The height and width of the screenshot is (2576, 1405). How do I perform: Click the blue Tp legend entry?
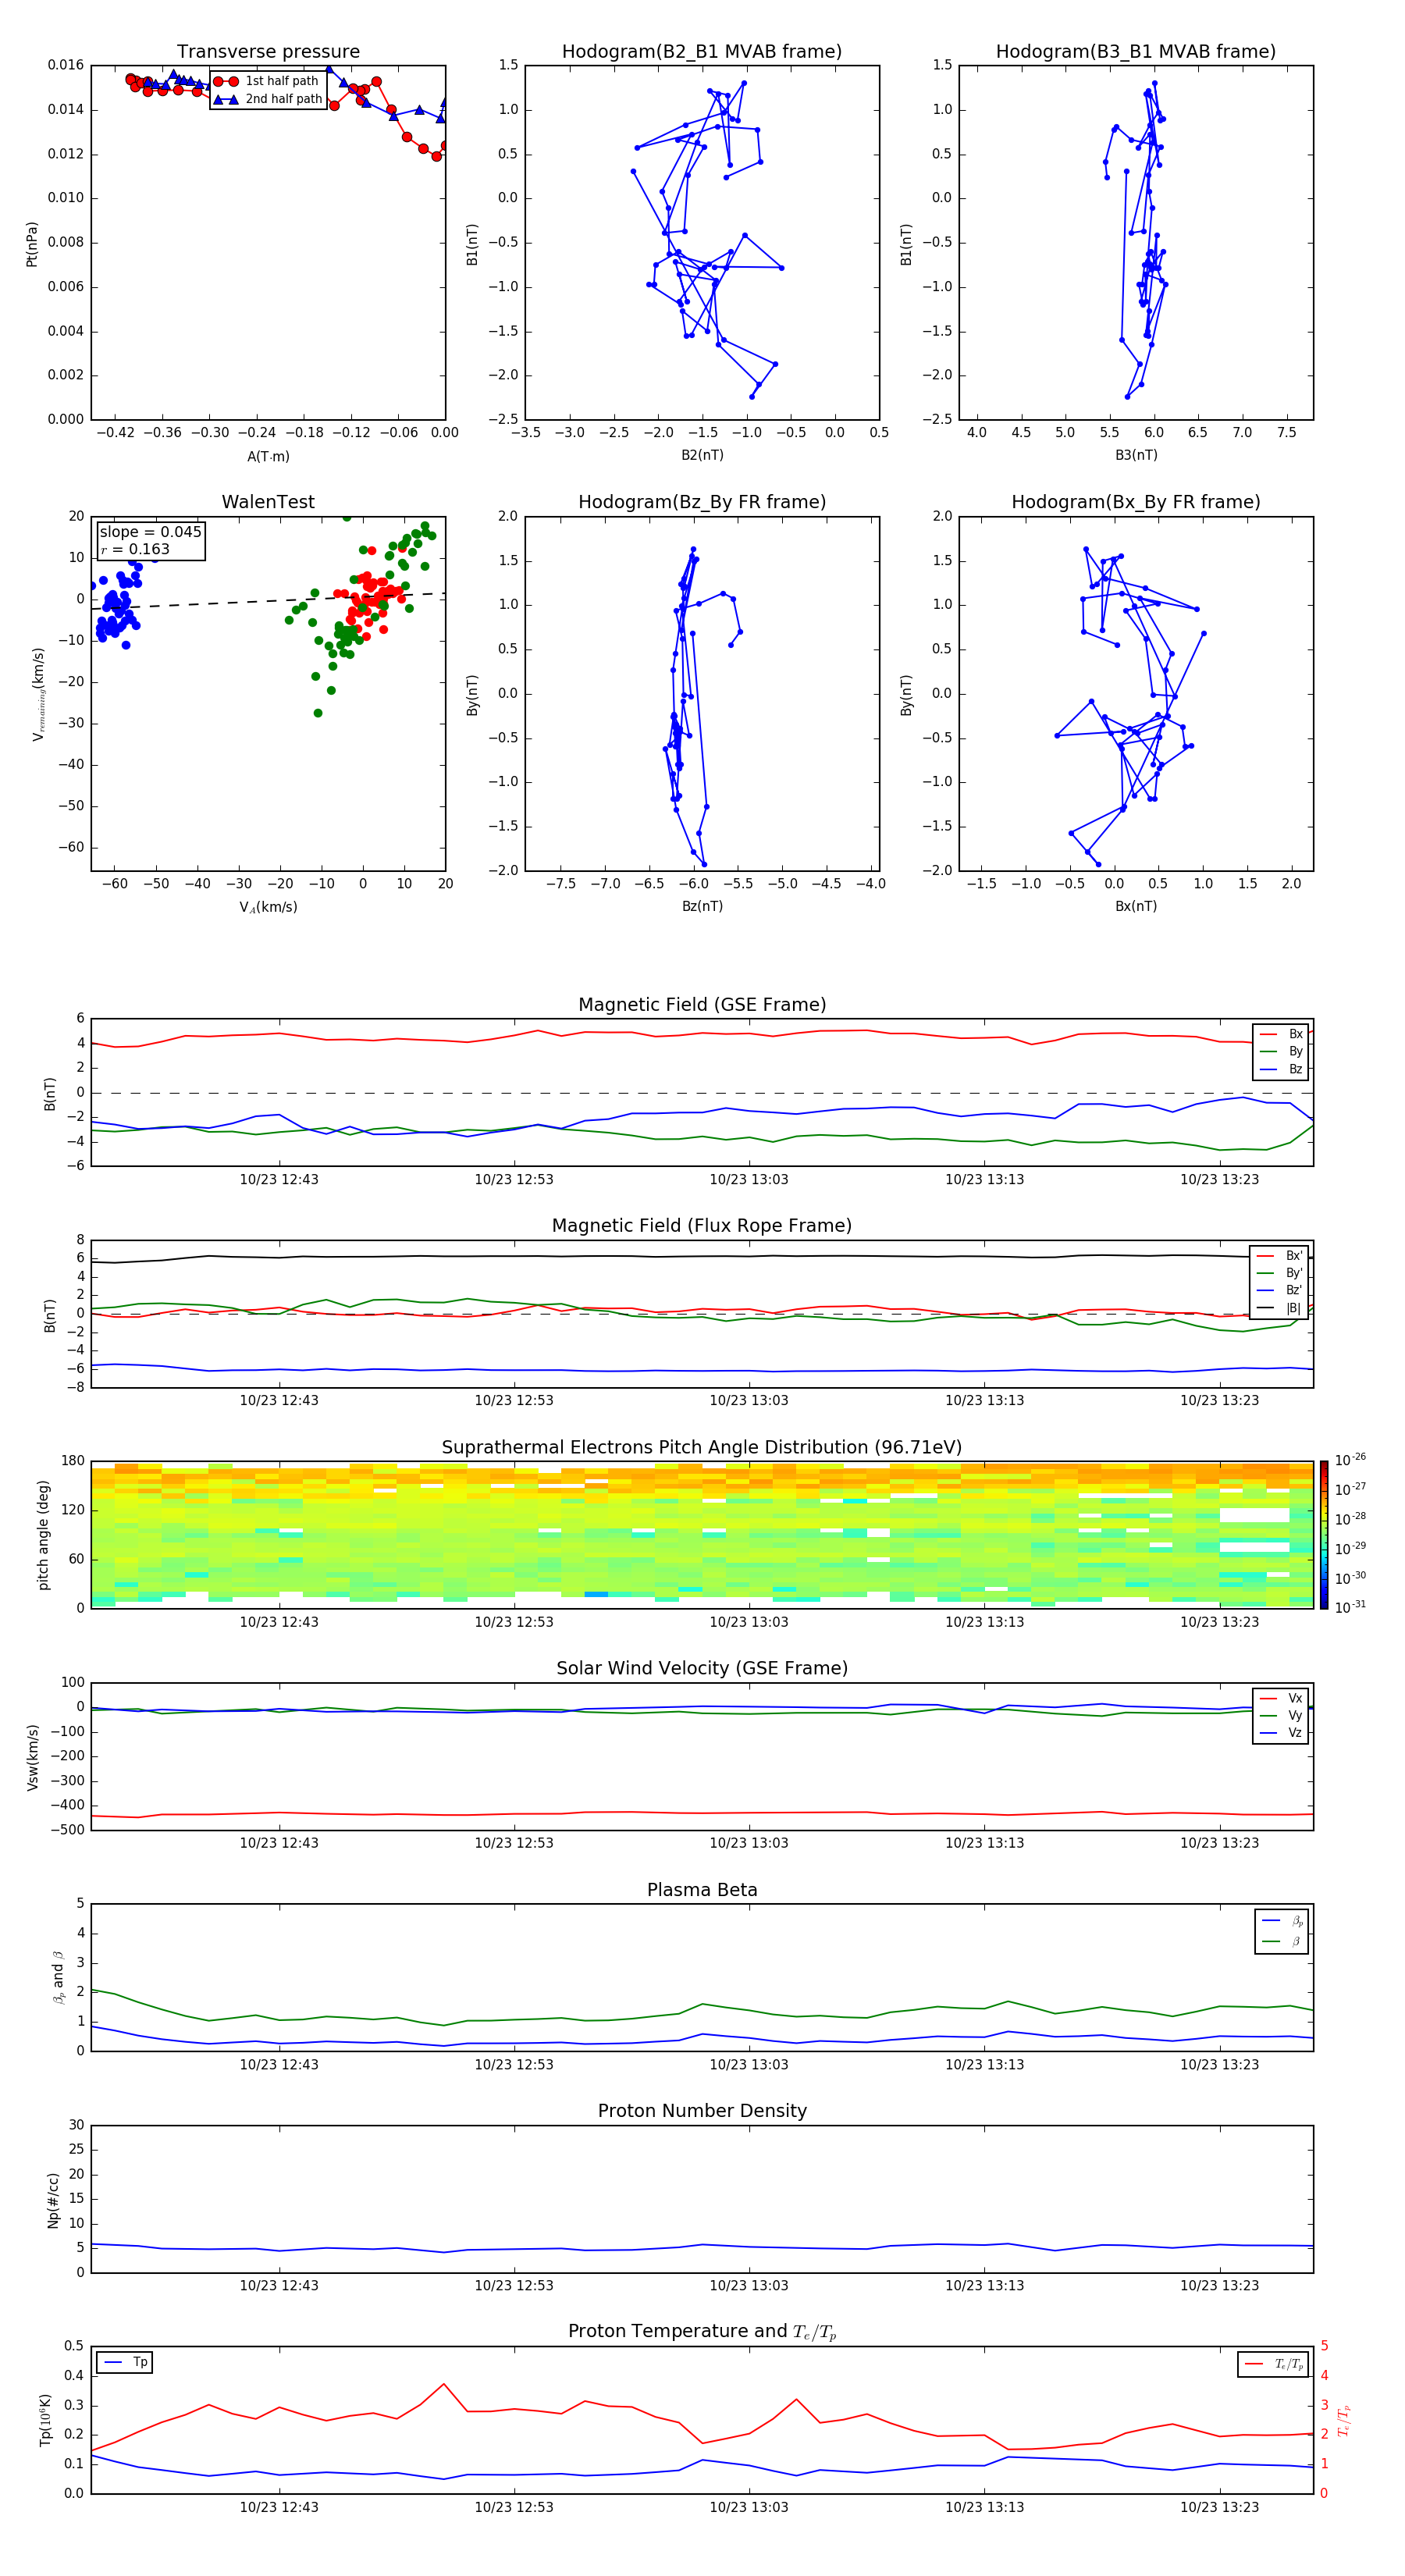click(x=126, y=2362)
